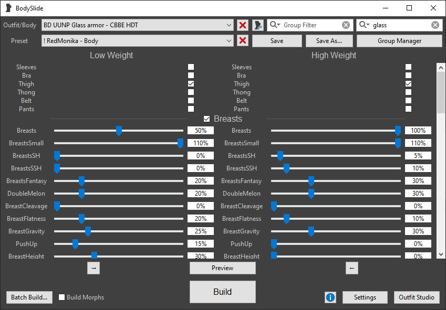The height and width of the screenshot is (310, 446).
Task: Enable the Low Weight Belt checkbox
Action: [x=191, y=101]
